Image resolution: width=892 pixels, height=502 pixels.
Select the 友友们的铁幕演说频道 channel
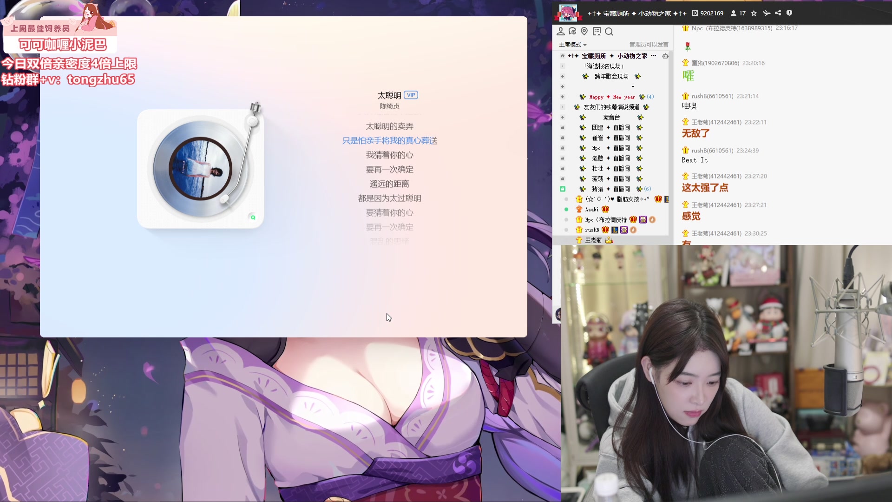(x=611, y=107)
